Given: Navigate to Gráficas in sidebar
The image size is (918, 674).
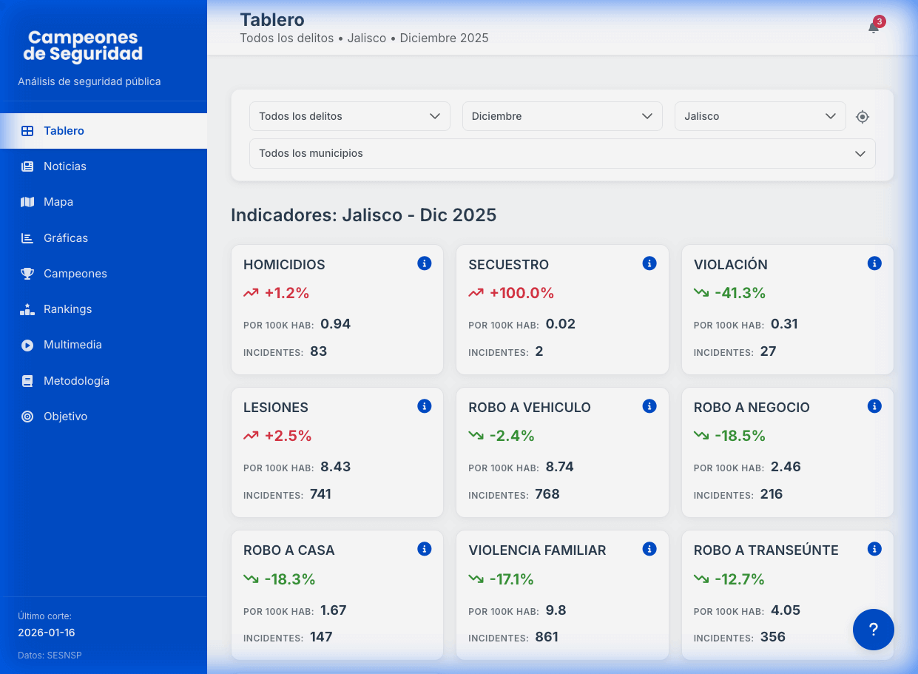Looking at the screenshot, I should [x=66, y=238].
